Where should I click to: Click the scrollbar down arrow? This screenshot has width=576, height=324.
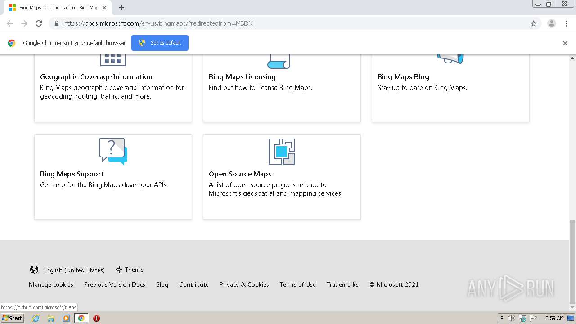572,308
